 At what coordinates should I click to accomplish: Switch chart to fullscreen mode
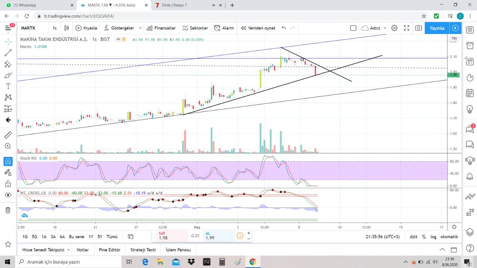click(x=407, y=28)
